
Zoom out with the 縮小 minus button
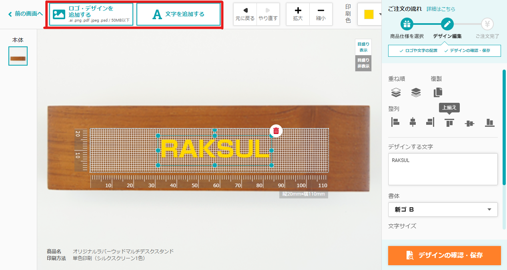click(321, 14)
